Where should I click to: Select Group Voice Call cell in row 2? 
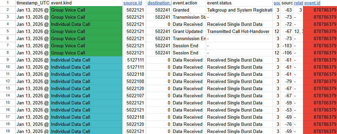[x=86, y=10]
